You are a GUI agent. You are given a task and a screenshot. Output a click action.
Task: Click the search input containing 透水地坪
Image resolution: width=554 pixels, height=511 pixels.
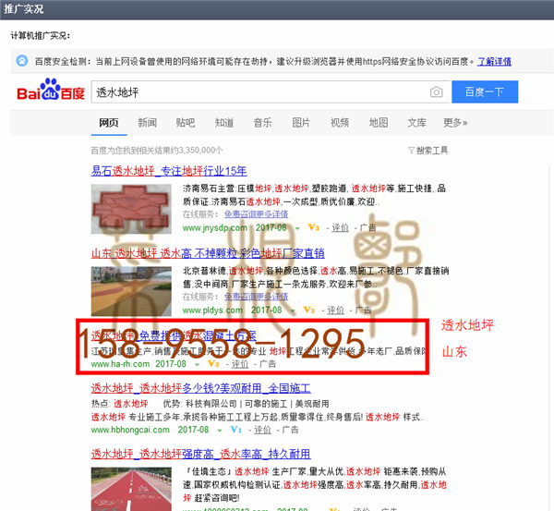pos(271,92)
